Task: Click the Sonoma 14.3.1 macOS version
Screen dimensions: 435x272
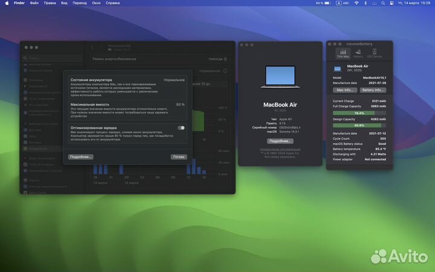Action: tap(289, 132)
